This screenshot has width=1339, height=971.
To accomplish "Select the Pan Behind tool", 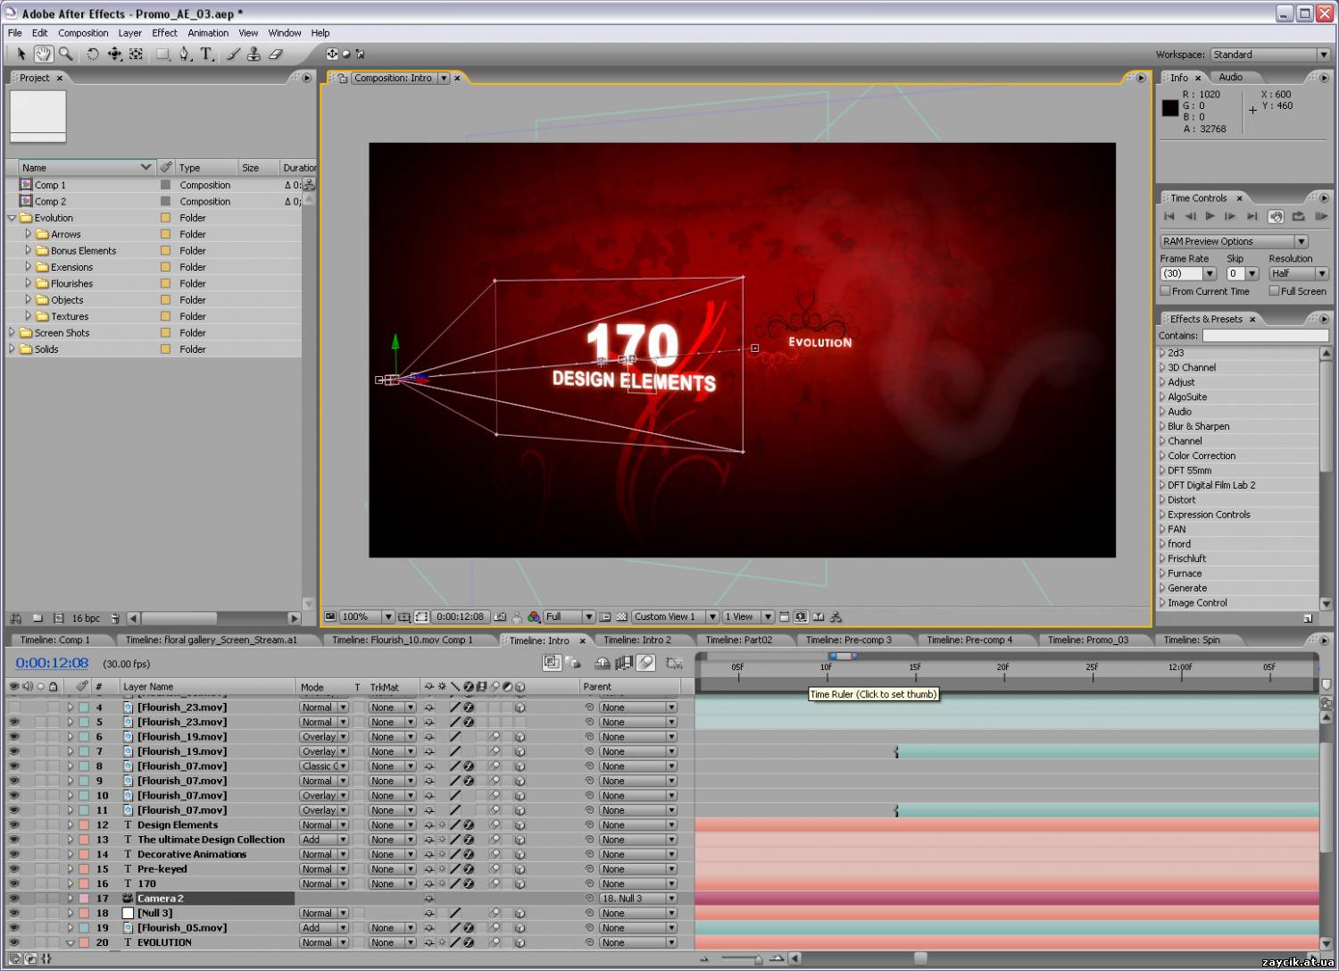I will [136, 54].
